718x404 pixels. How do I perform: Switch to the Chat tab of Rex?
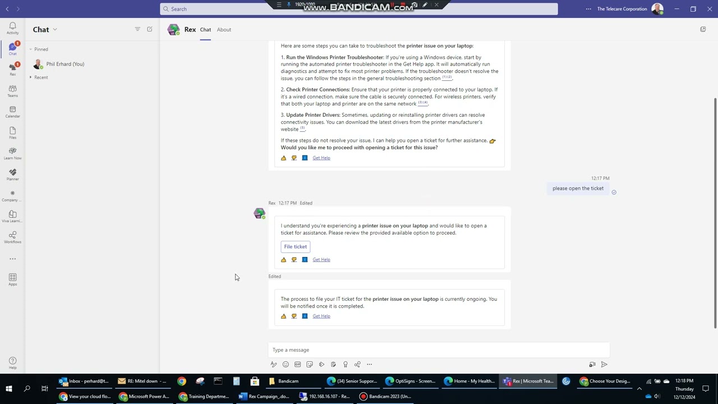(205, 30)
